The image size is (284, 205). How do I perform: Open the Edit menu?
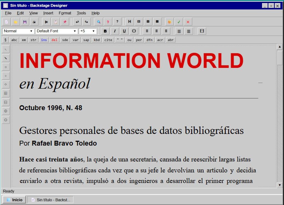pyautogui.click(x=20, y=13)
